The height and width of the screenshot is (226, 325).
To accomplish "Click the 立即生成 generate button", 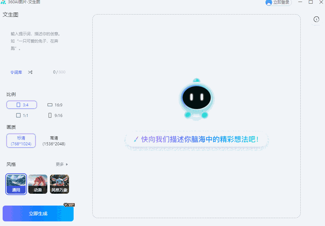I will tap(38, 213).
